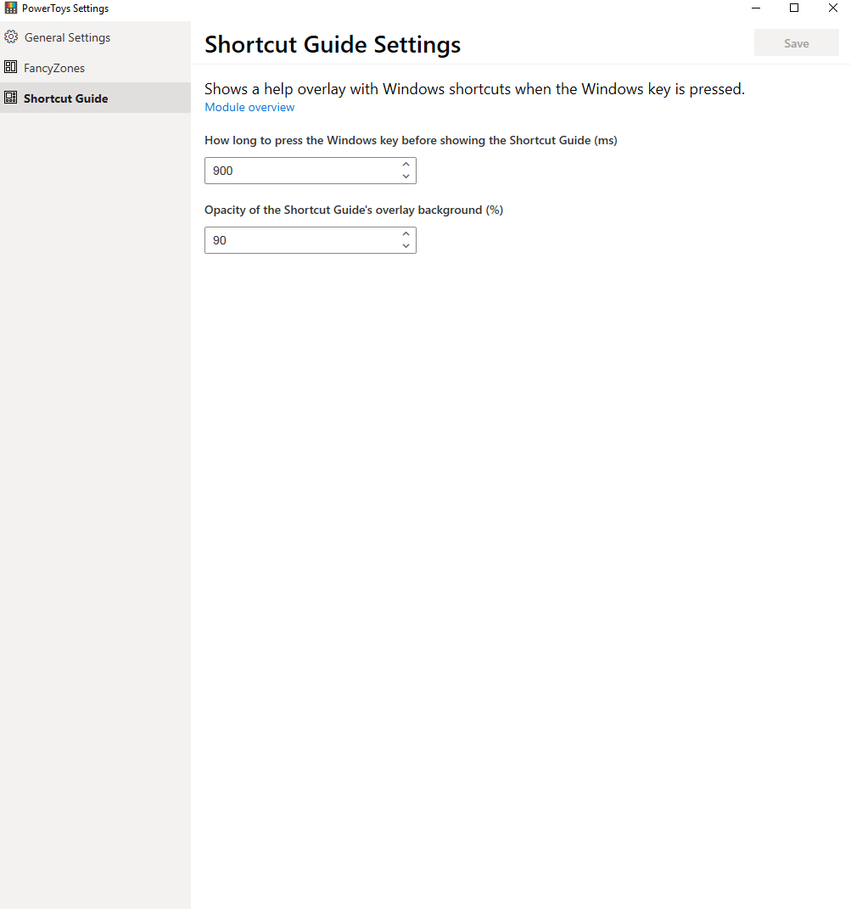851x909 pixels.
Task: Click the FancyZones layout icon in sidebar
Action: (11, 67)
